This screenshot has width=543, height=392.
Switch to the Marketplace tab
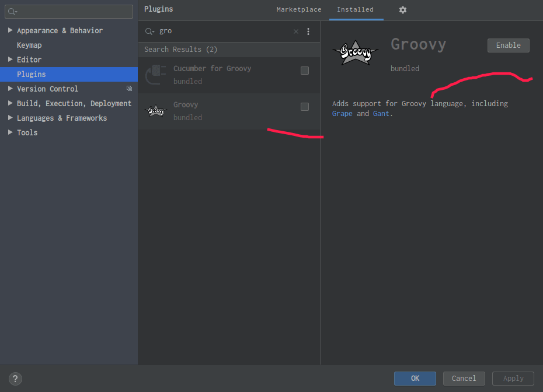coord(299,10)
